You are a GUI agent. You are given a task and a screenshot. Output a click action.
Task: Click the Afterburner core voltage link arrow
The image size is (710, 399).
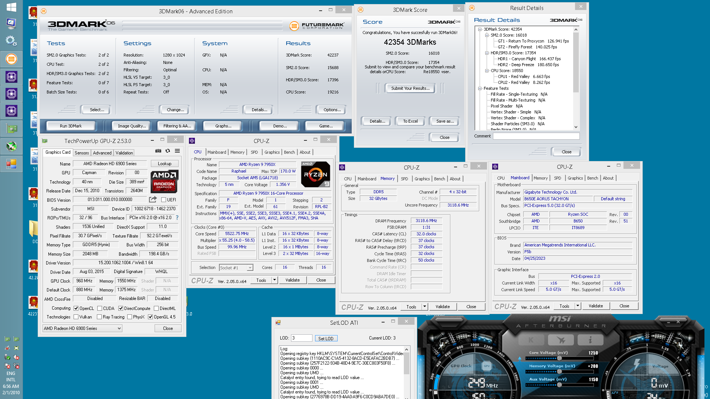(520, 358)
